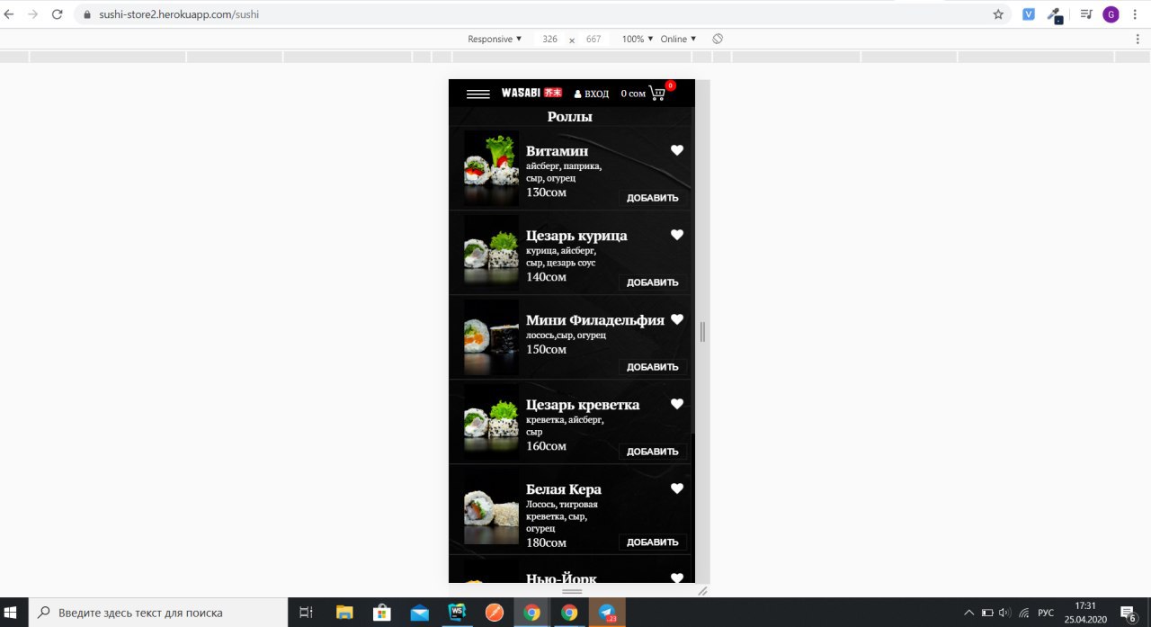Viewport: 1151px width, 627px height.
Task: Favorite the Витамин roll with heart icon
Action: [x=677, y=150]
